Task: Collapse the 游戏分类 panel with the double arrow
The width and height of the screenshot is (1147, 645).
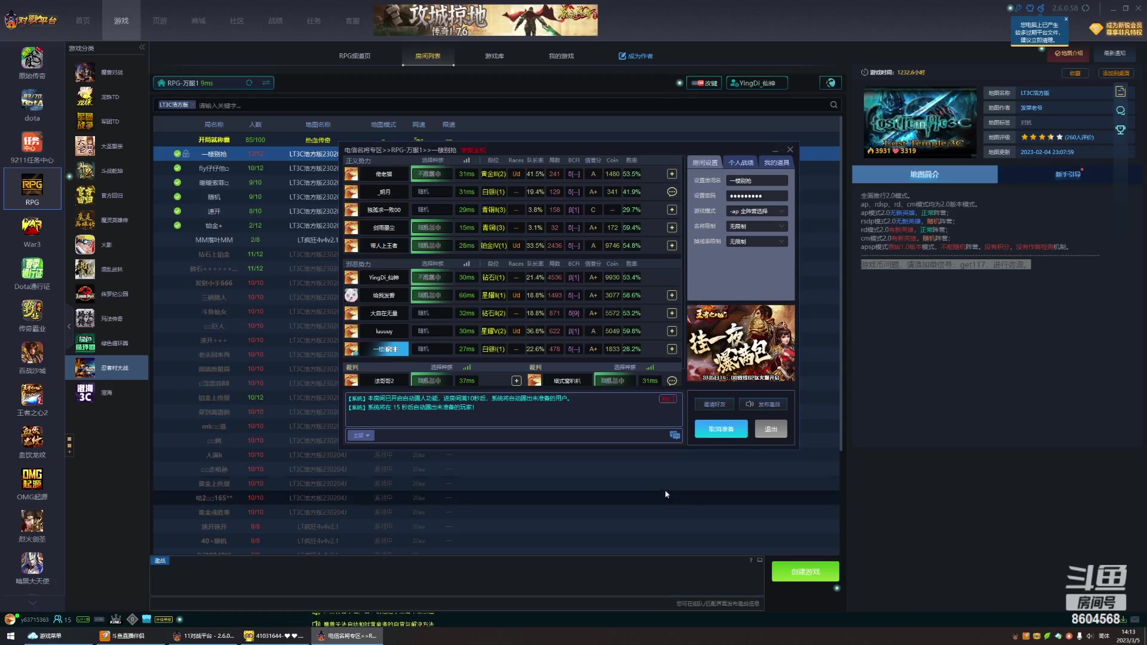Action: (142, 48)
